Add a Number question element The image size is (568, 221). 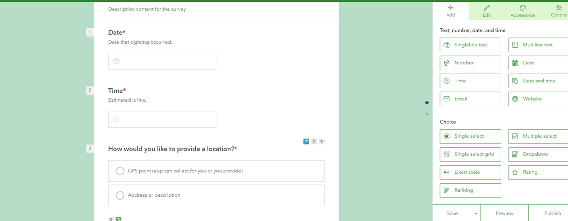[470, 63]
